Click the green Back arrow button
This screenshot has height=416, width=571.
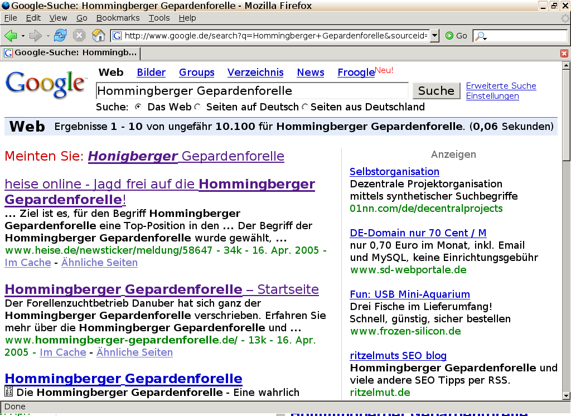coord(11,35)
